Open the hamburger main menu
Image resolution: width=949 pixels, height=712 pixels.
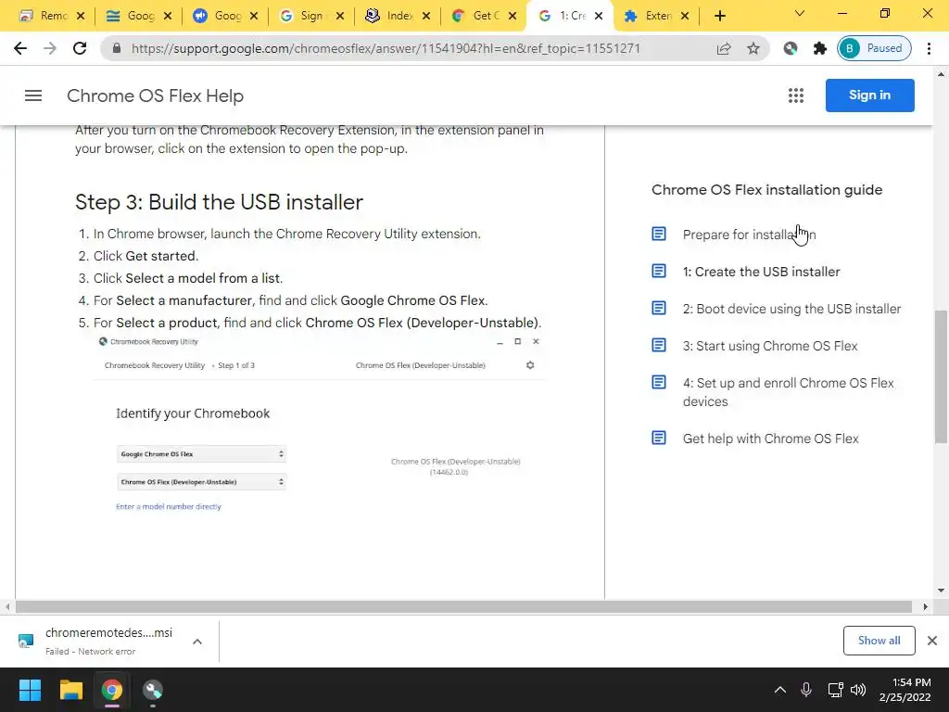33,95
